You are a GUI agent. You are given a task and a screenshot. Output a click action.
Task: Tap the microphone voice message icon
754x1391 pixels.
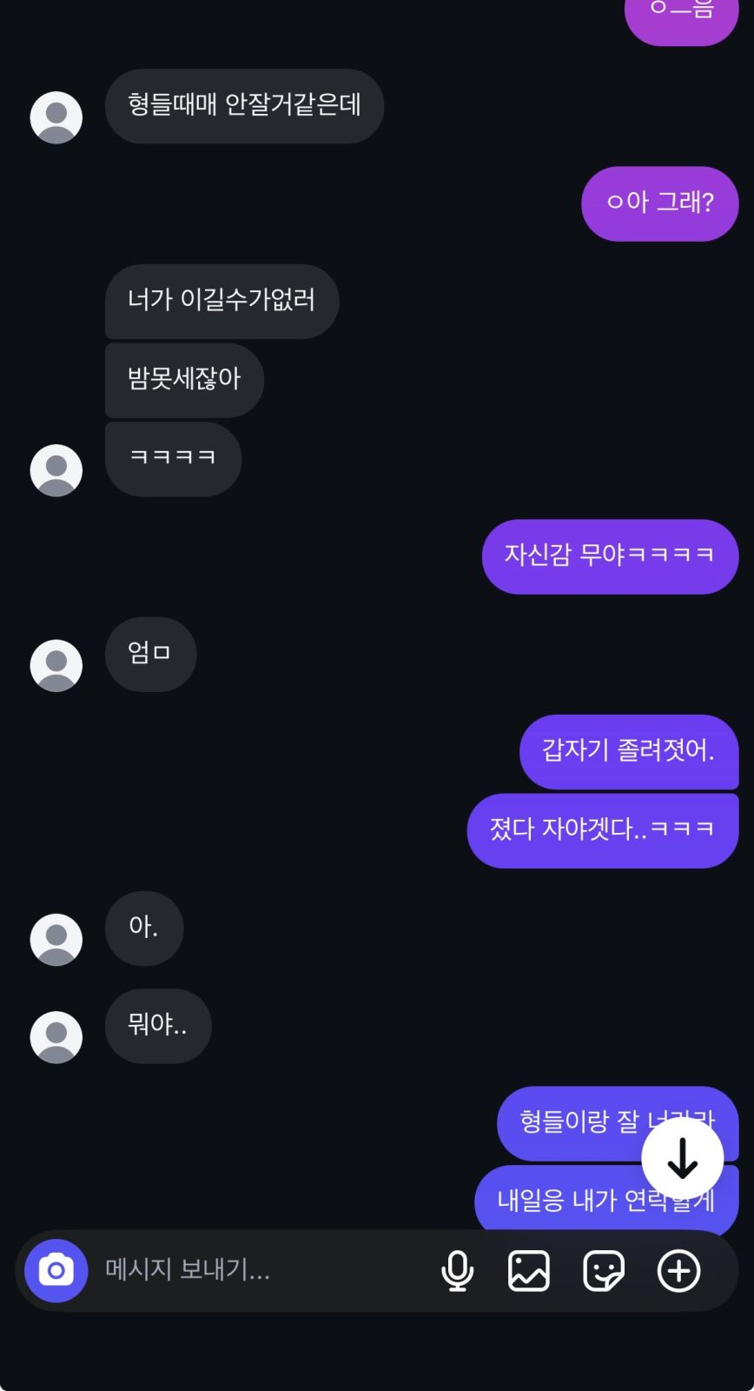tap(457, 1271)
